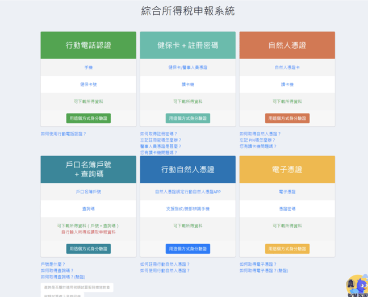Click 可下載所得資料 in 自然人憑證 card
Screen dimensions: 368x297
point(287,101)
